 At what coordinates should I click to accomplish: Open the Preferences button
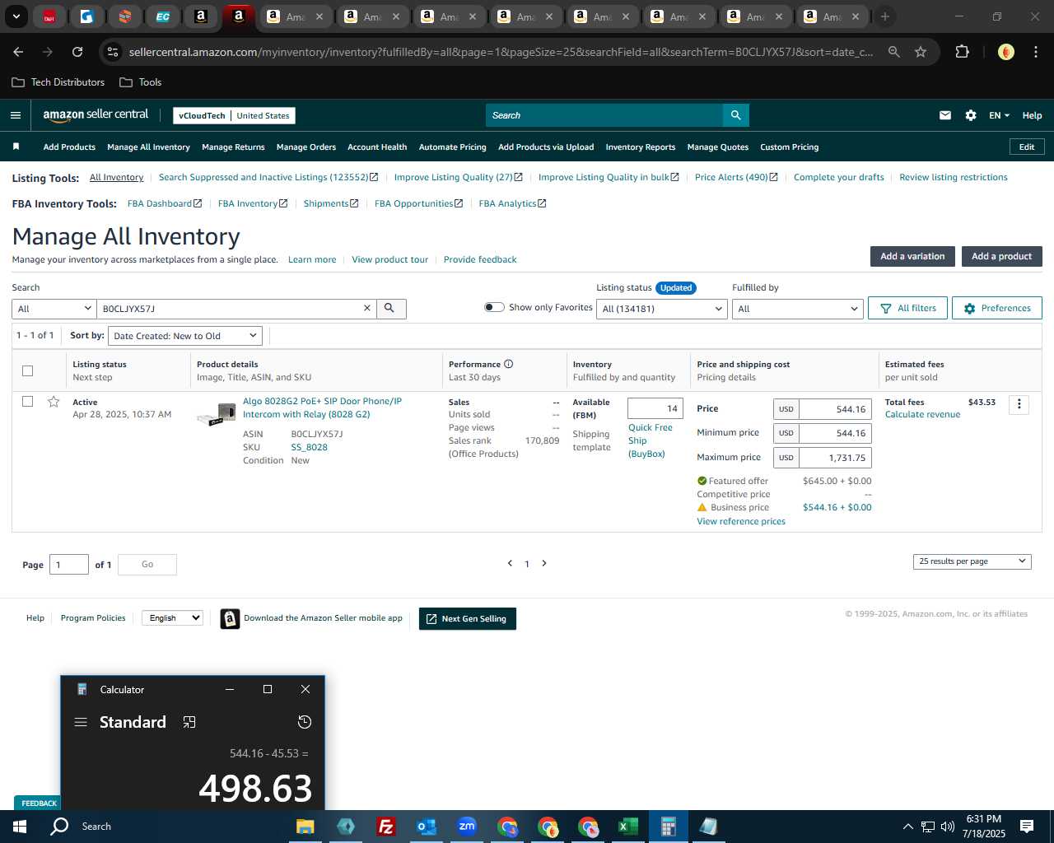[x=996, y=308]
